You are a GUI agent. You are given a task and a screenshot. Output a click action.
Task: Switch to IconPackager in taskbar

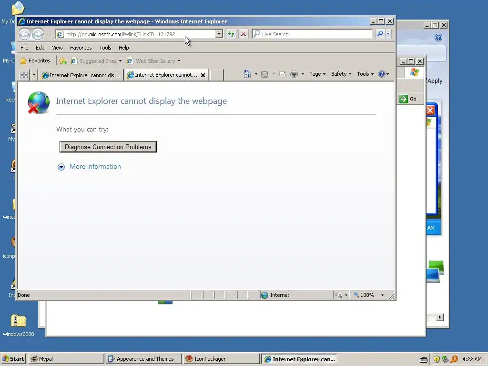(221, 359)
